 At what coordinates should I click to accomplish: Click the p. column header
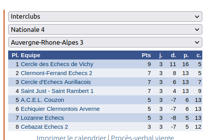186,55
